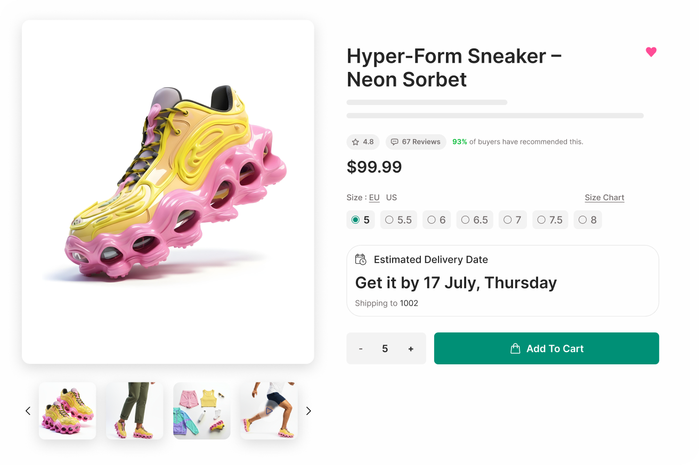Click the delivery calendar clock icon
Viewport: 699px width, 465px height.
pyautogui.click(x=361, y=259)
